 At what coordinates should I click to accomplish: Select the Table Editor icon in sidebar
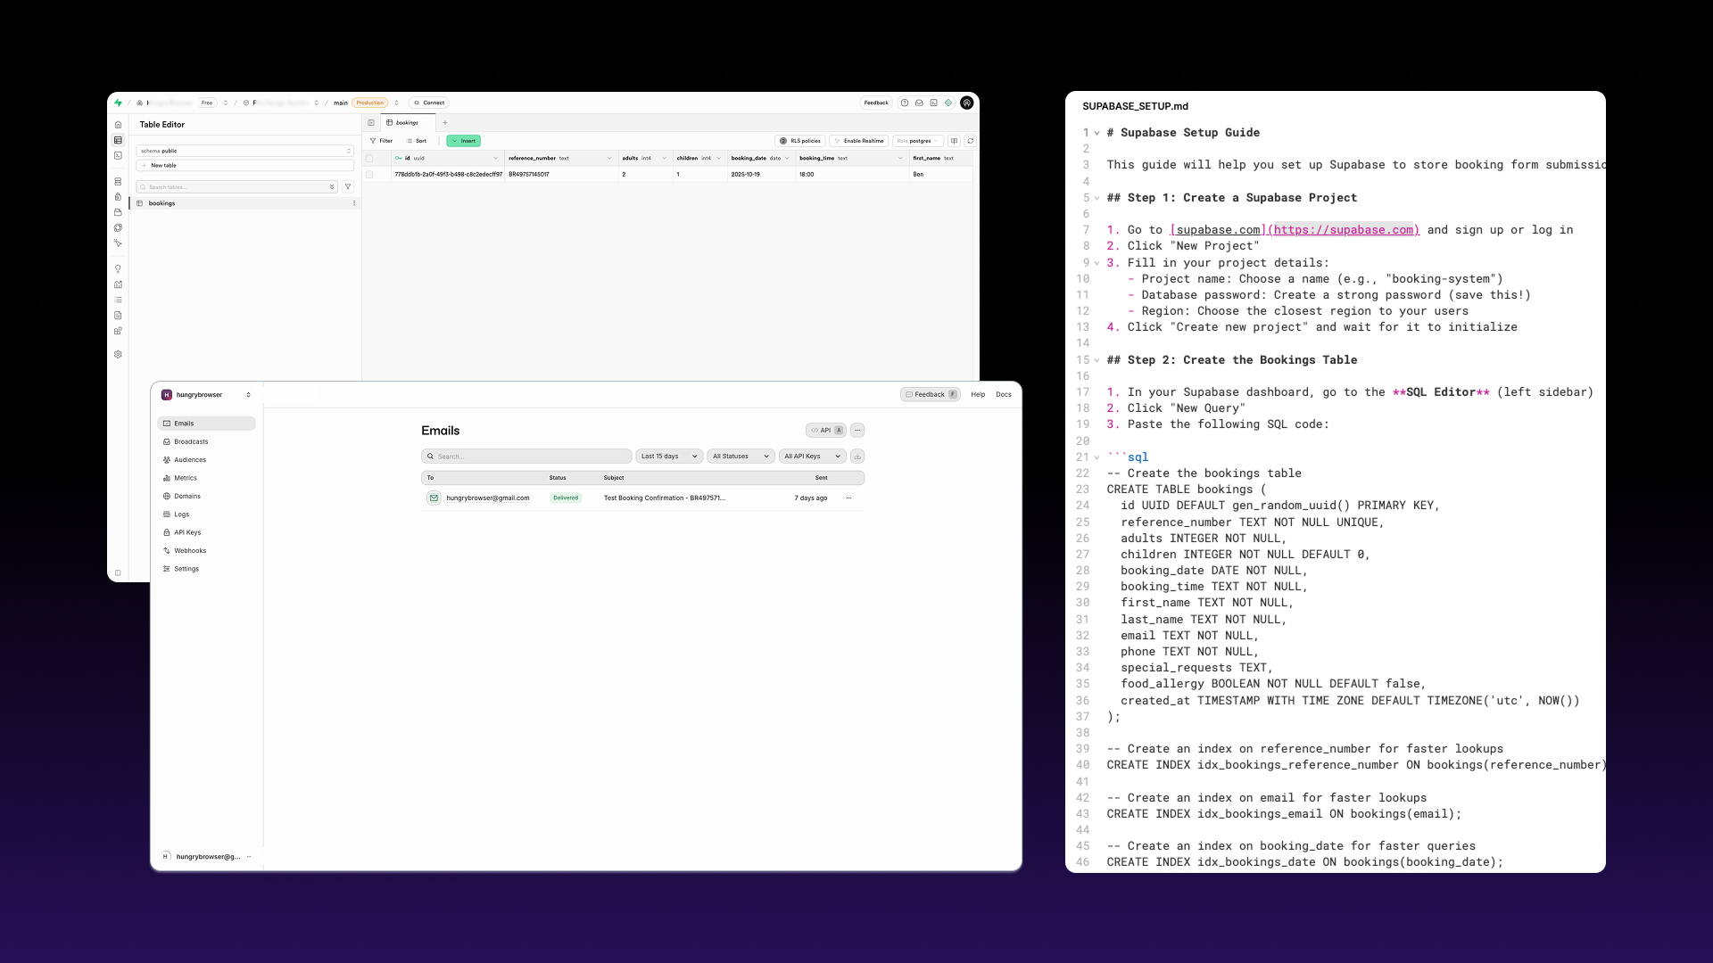click(119, 140)
